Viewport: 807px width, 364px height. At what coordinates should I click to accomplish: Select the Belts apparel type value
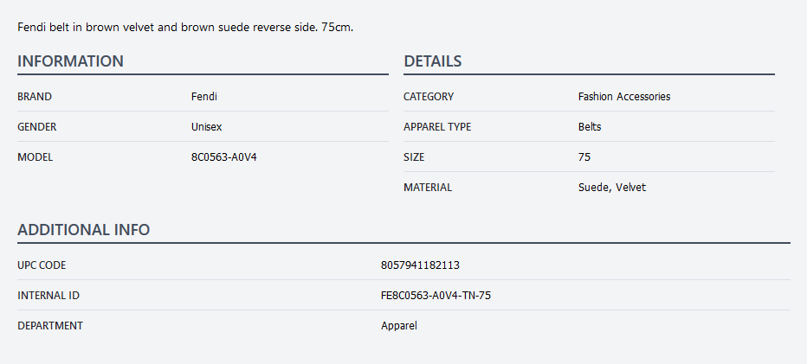(x=590, y=127)
